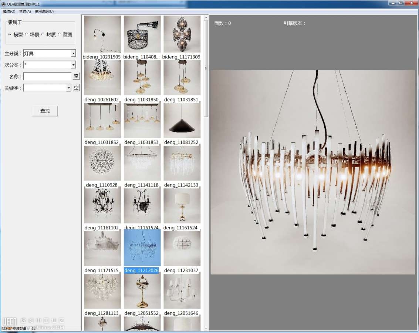This screenshot has height=333, width=419.
Task: Select the white table lamp thumbnail deng_11161524-
Action: click(182, 206)
